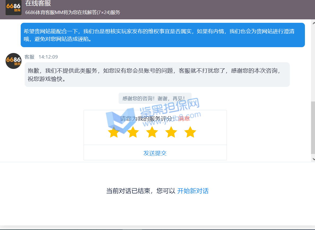
Task: Click the chat window scrollbar thumb
Action: (x=313, y=127)
